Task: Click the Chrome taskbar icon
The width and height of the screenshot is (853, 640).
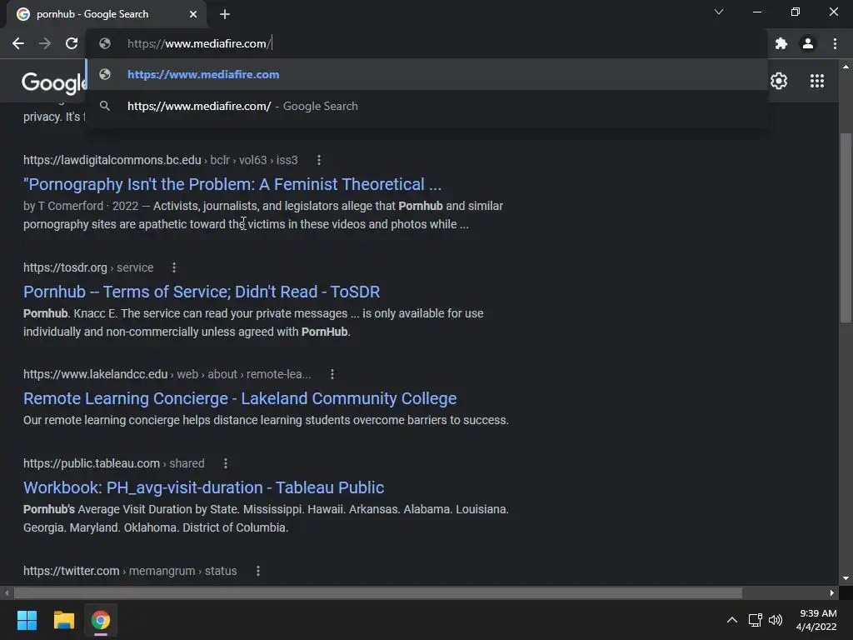Action: coord(101,620)
